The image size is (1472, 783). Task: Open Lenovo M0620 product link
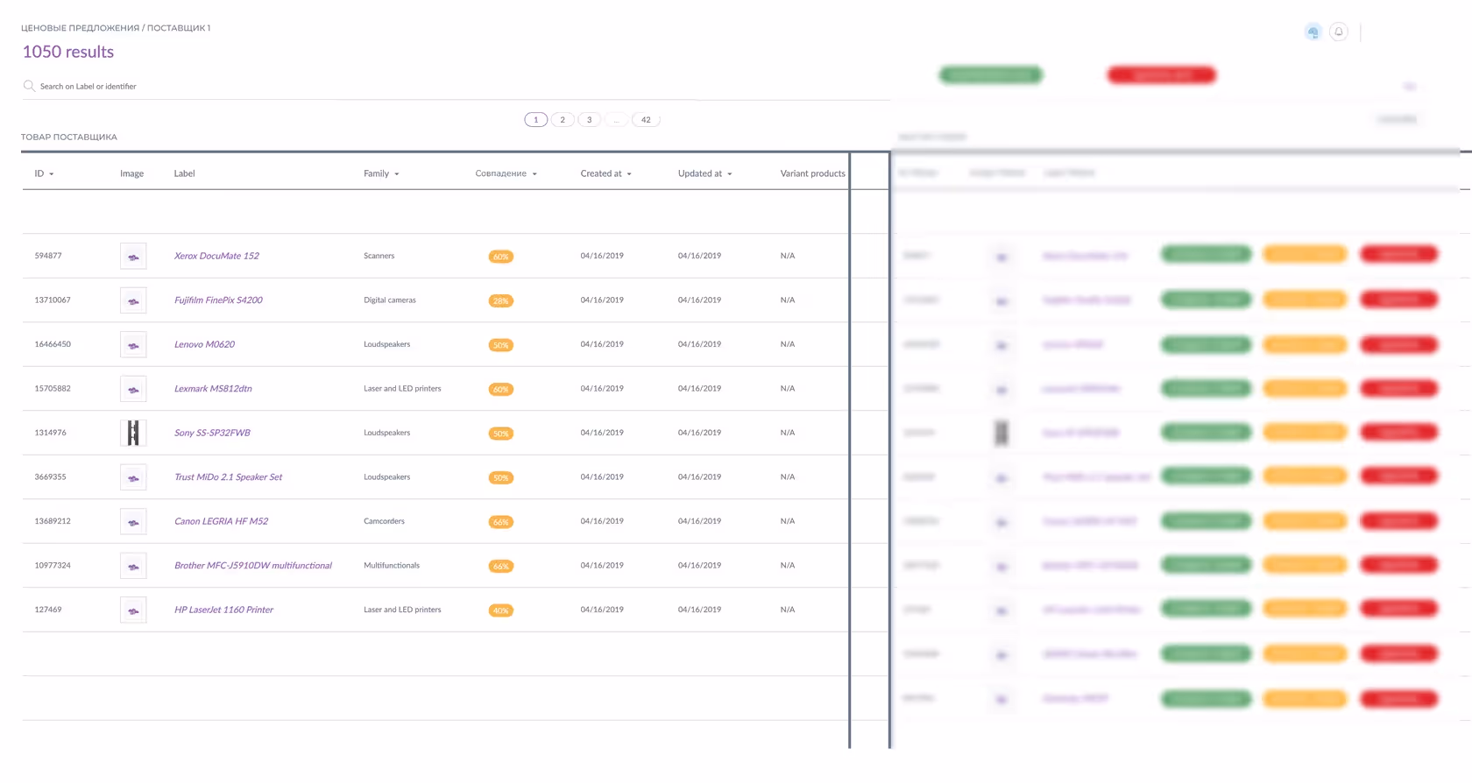[x=204, y=344]
